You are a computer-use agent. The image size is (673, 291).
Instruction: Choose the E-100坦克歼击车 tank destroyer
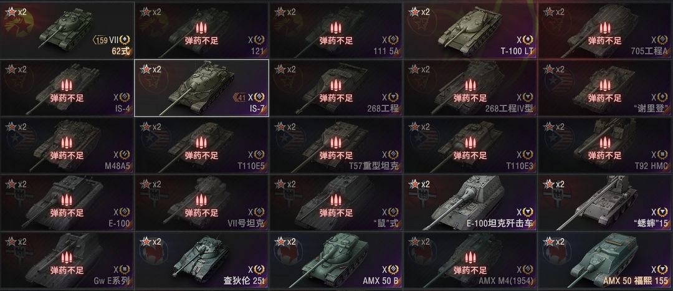click(x=470, y=203)
